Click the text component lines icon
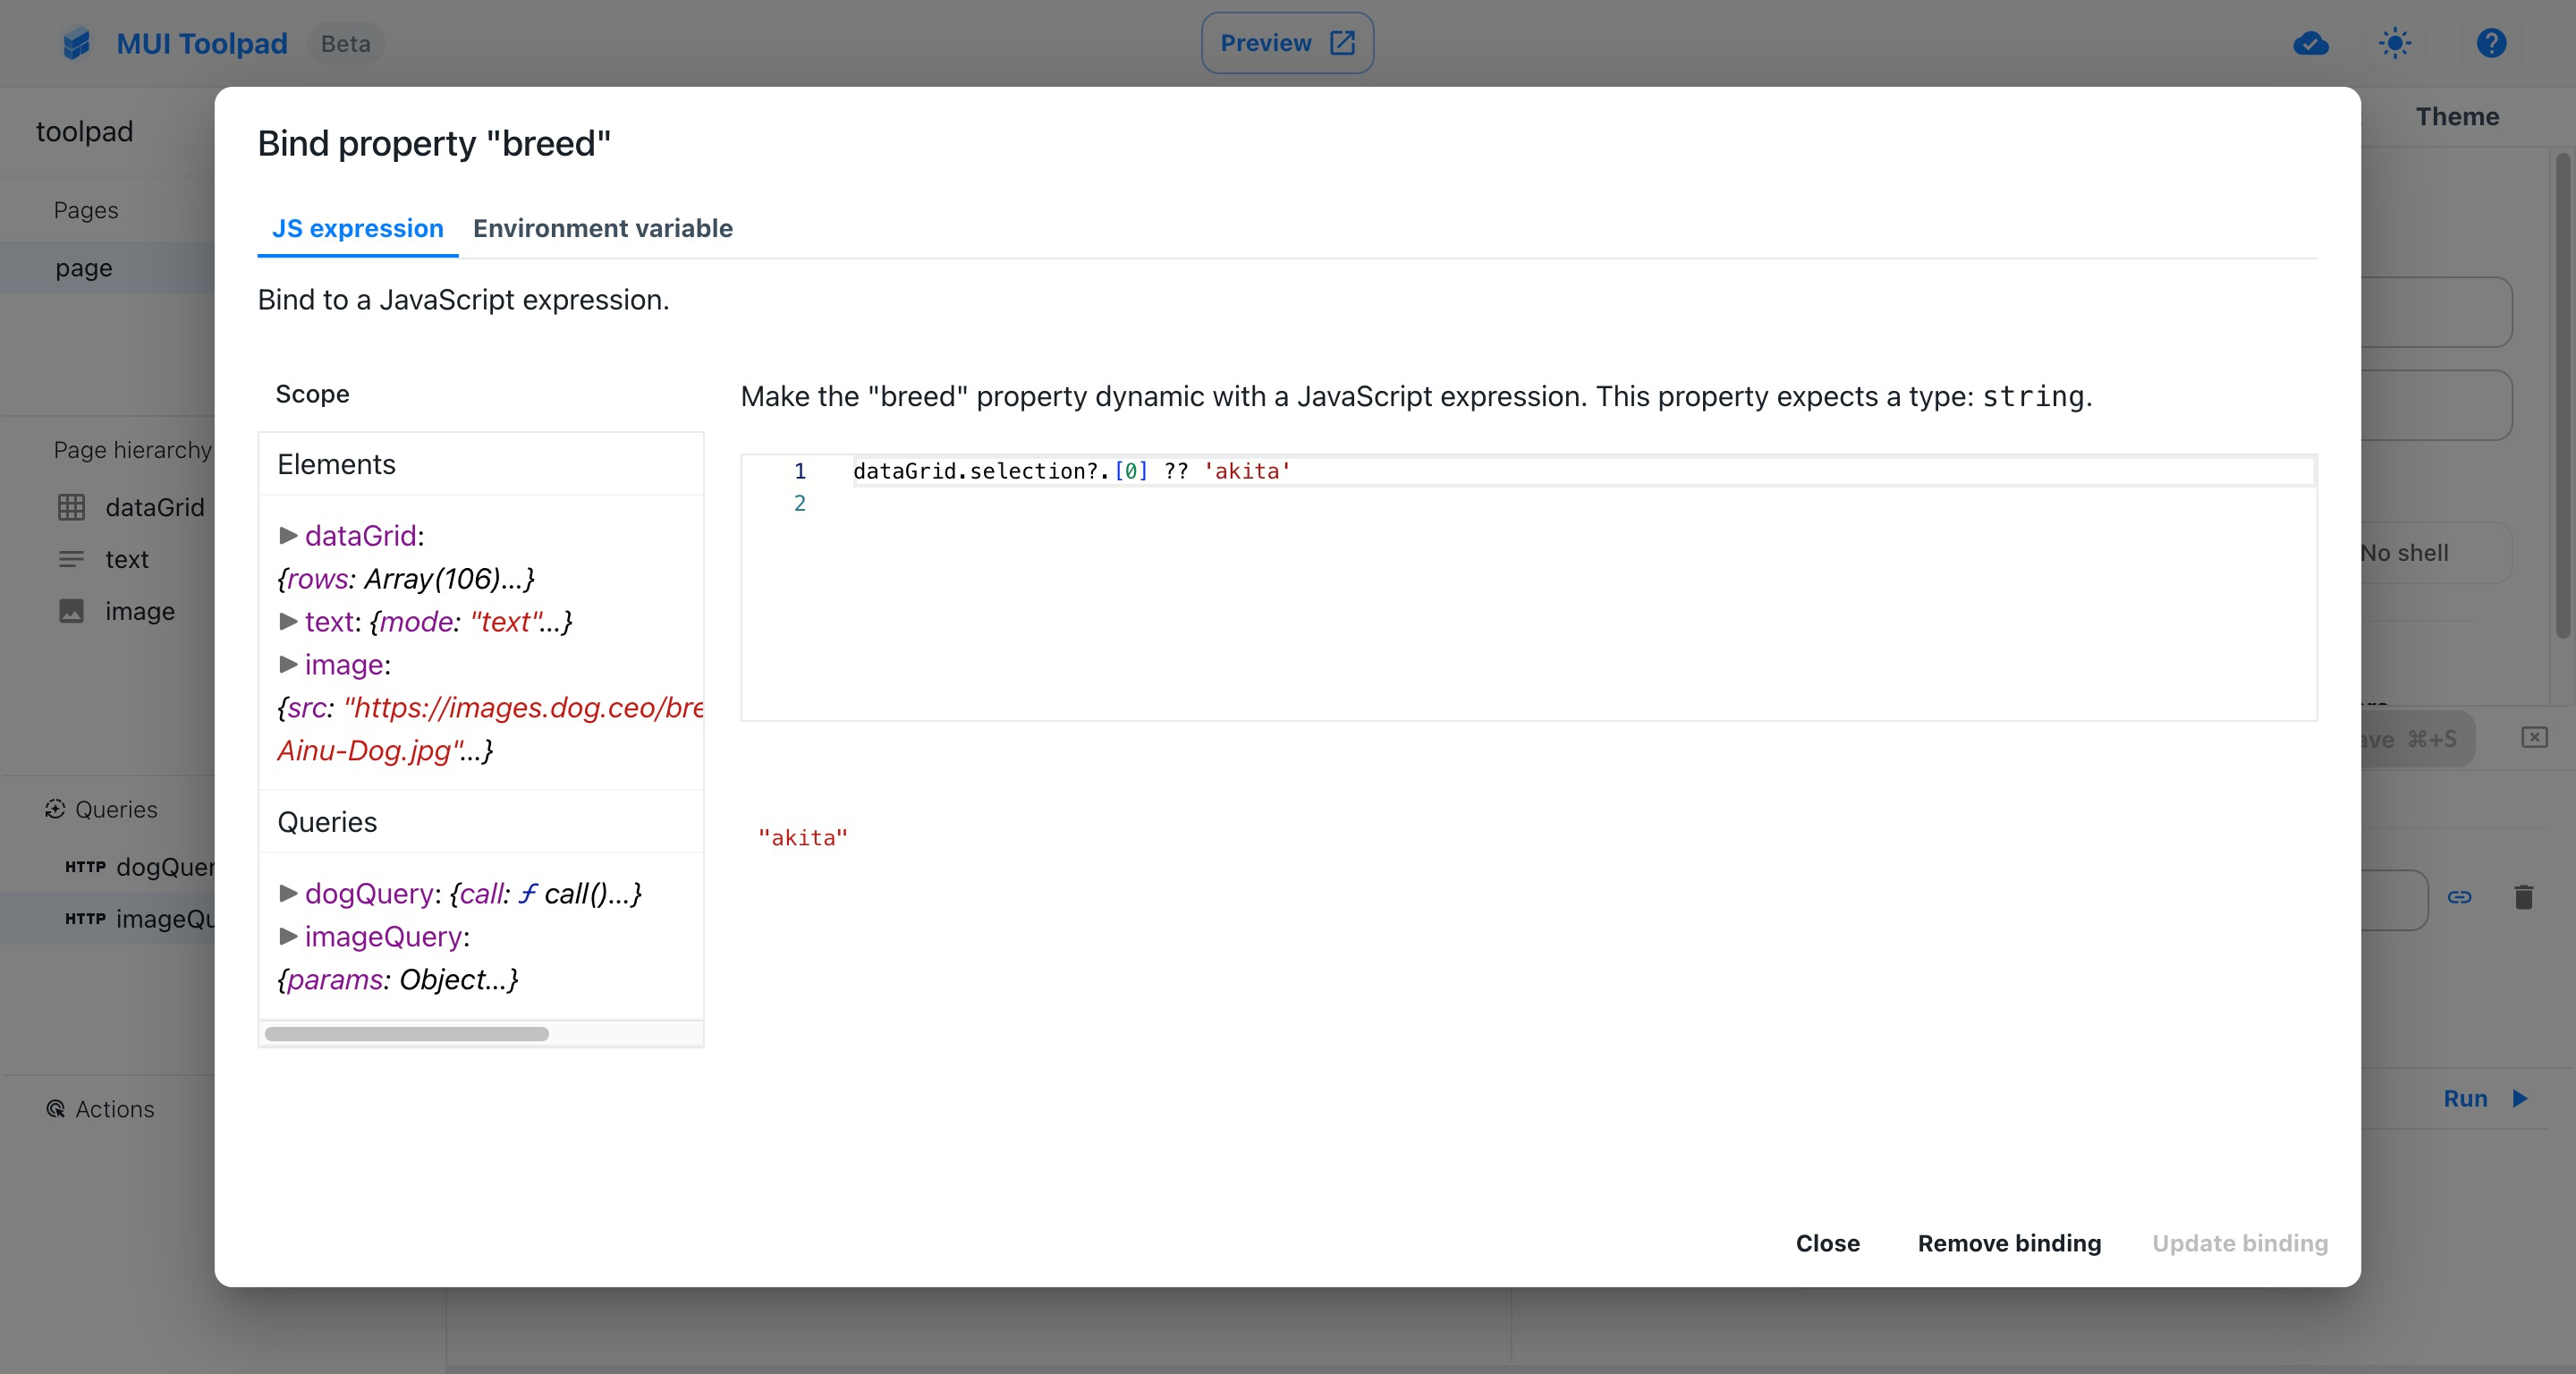This screenshot has height=1374, width=2576. [71, 559]
